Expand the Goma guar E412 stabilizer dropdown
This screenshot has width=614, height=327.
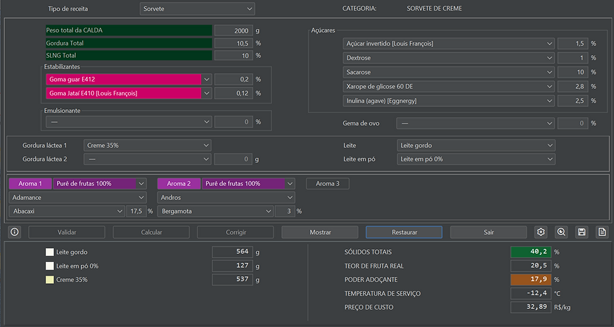point(129,79)
